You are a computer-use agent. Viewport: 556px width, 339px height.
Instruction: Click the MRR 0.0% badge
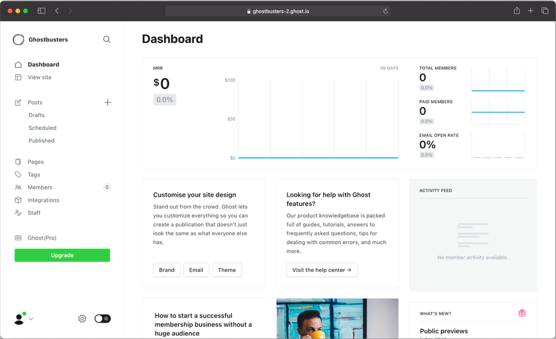(x=164, y=100)
